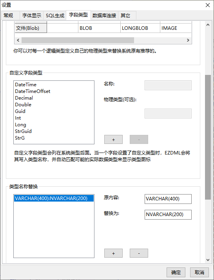Click the settings page vertical scrollbar thumb
Image resolution: width=214 pixels, height=280 pixels.
click(x=208, y=137)
